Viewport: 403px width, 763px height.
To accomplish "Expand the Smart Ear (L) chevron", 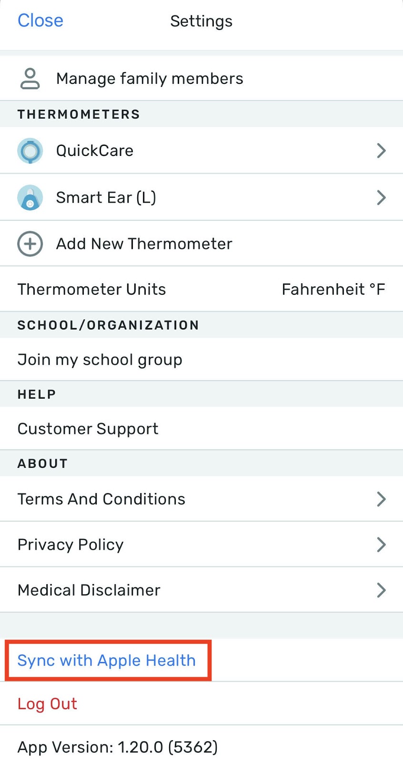I will point(381,197).
